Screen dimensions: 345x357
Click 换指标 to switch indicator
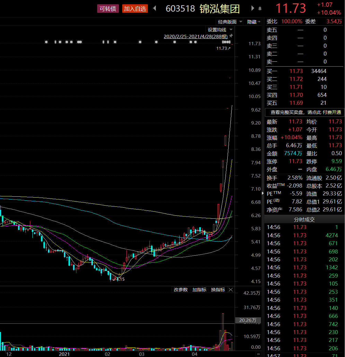[x=218, y=290]
